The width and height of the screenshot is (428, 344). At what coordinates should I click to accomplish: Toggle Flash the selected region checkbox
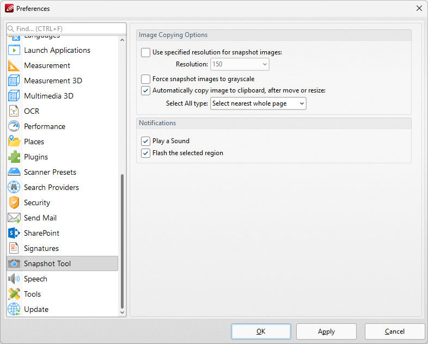coord(145,153)
